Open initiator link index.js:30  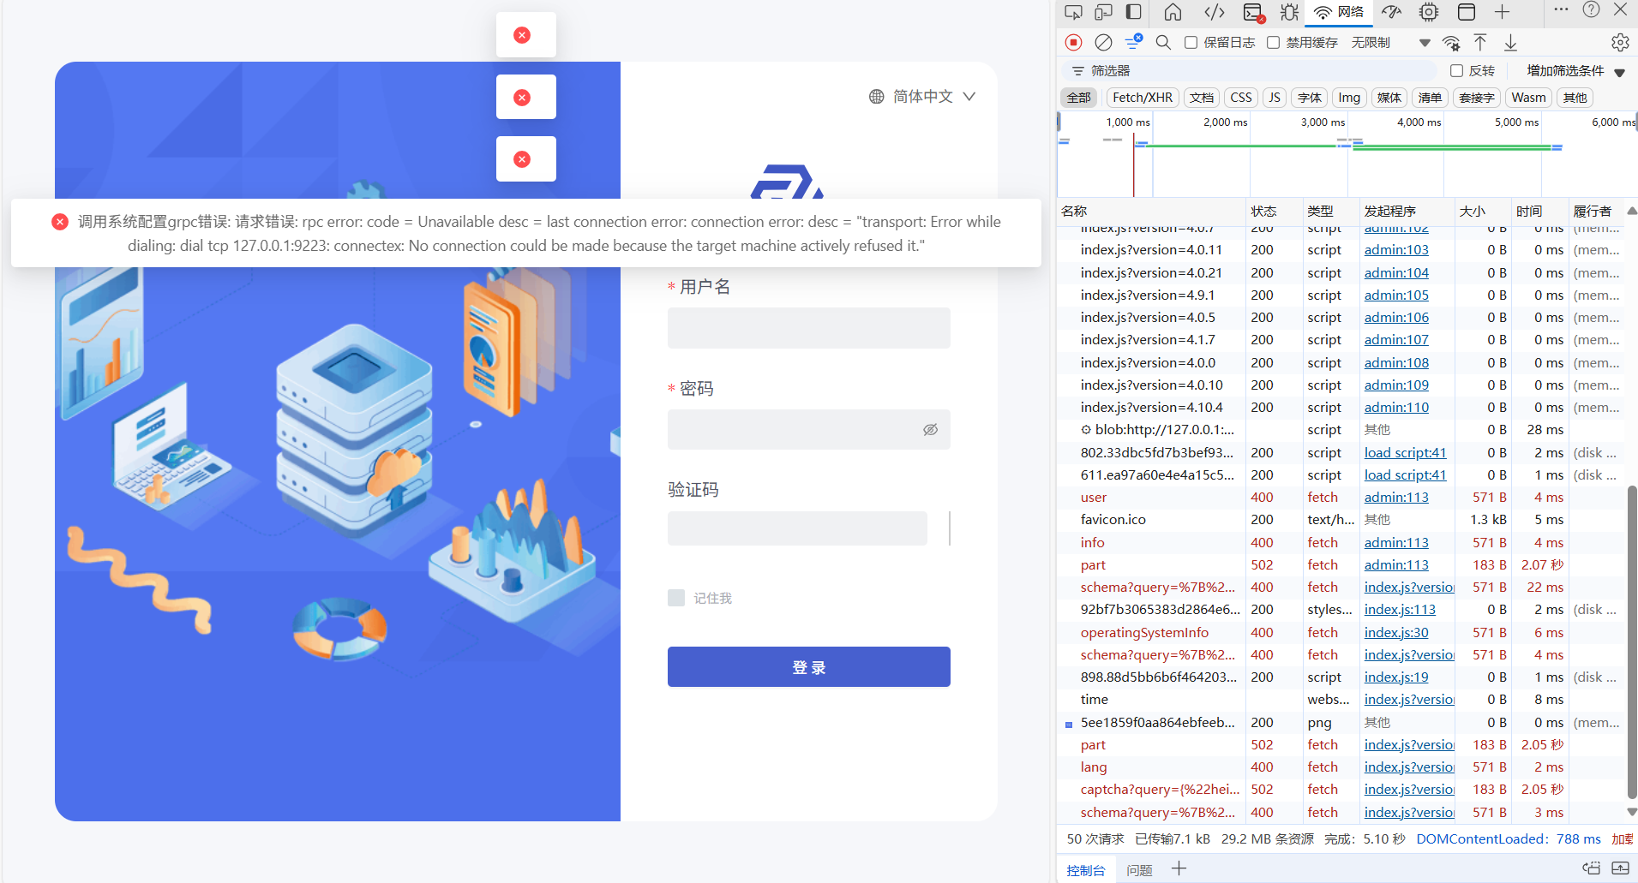(x=1396, y=632)
